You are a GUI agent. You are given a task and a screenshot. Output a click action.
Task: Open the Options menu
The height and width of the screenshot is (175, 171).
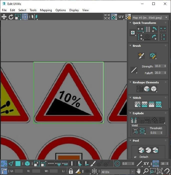61,10
